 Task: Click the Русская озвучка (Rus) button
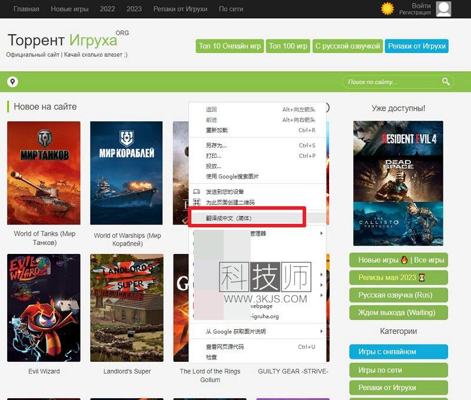point(399,295)
